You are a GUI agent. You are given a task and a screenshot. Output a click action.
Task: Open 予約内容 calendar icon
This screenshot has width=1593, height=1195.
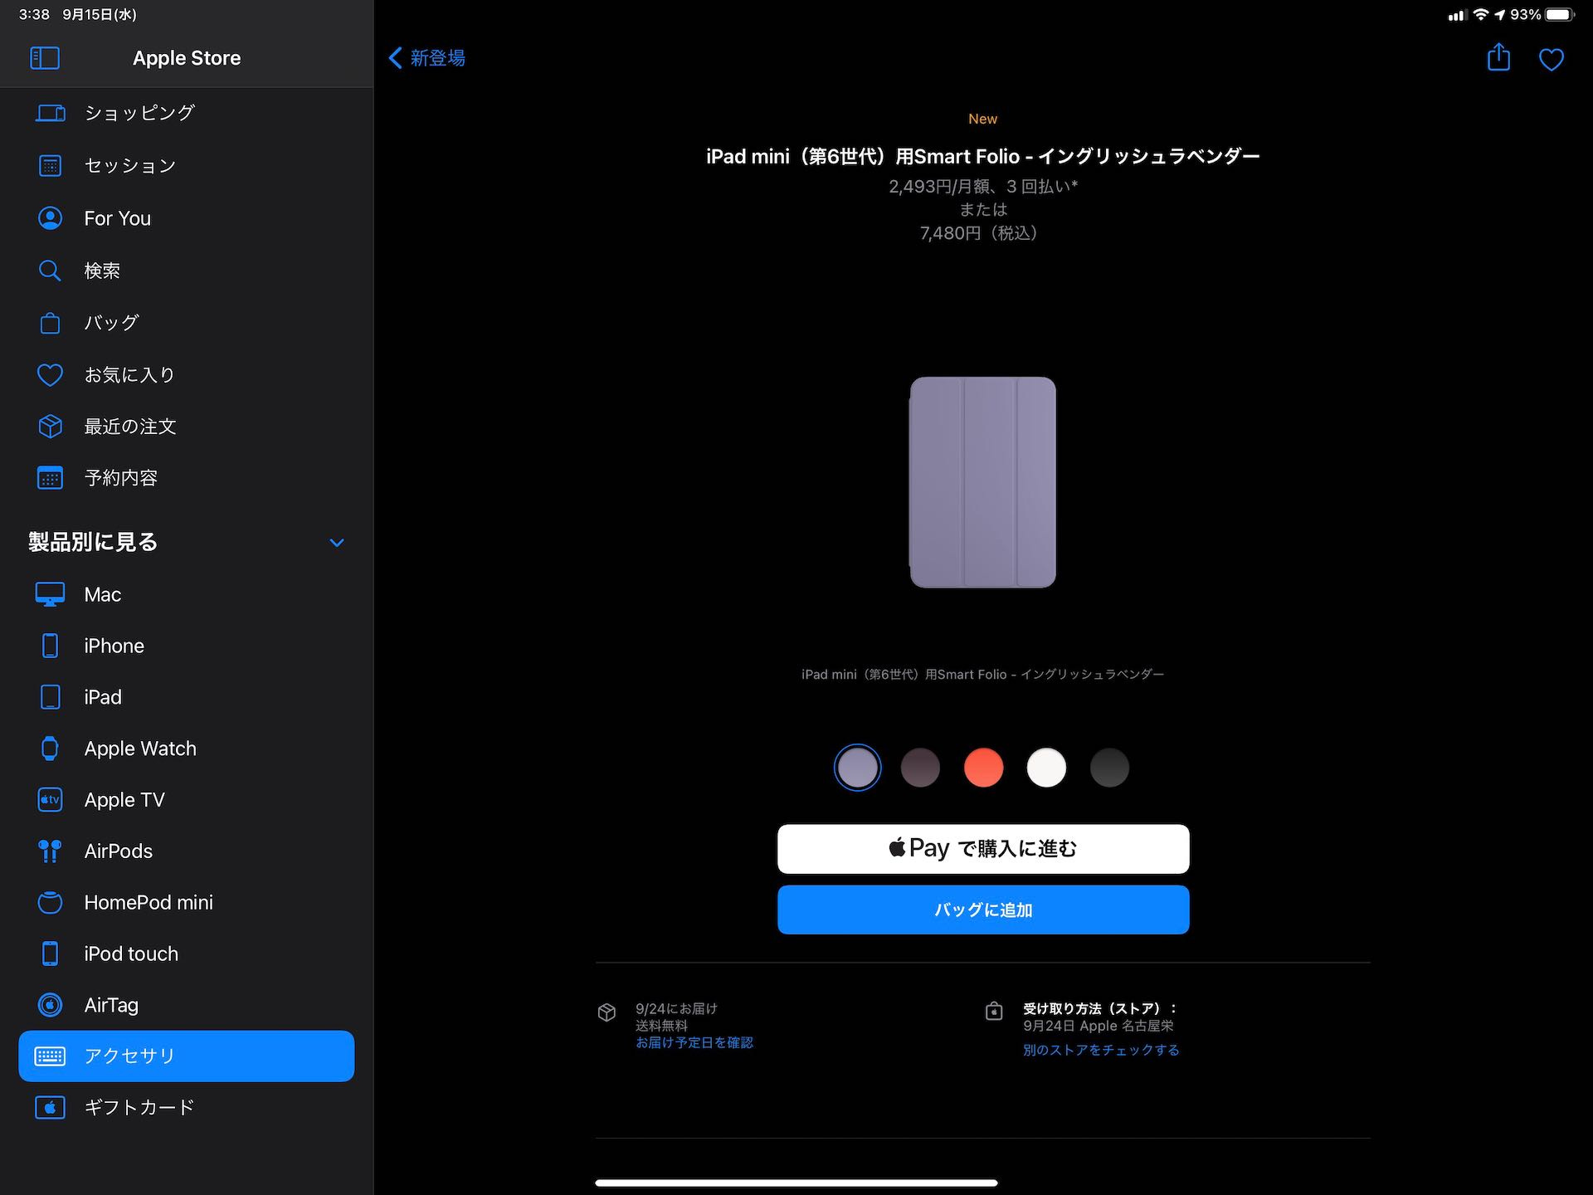click(50, 478)
